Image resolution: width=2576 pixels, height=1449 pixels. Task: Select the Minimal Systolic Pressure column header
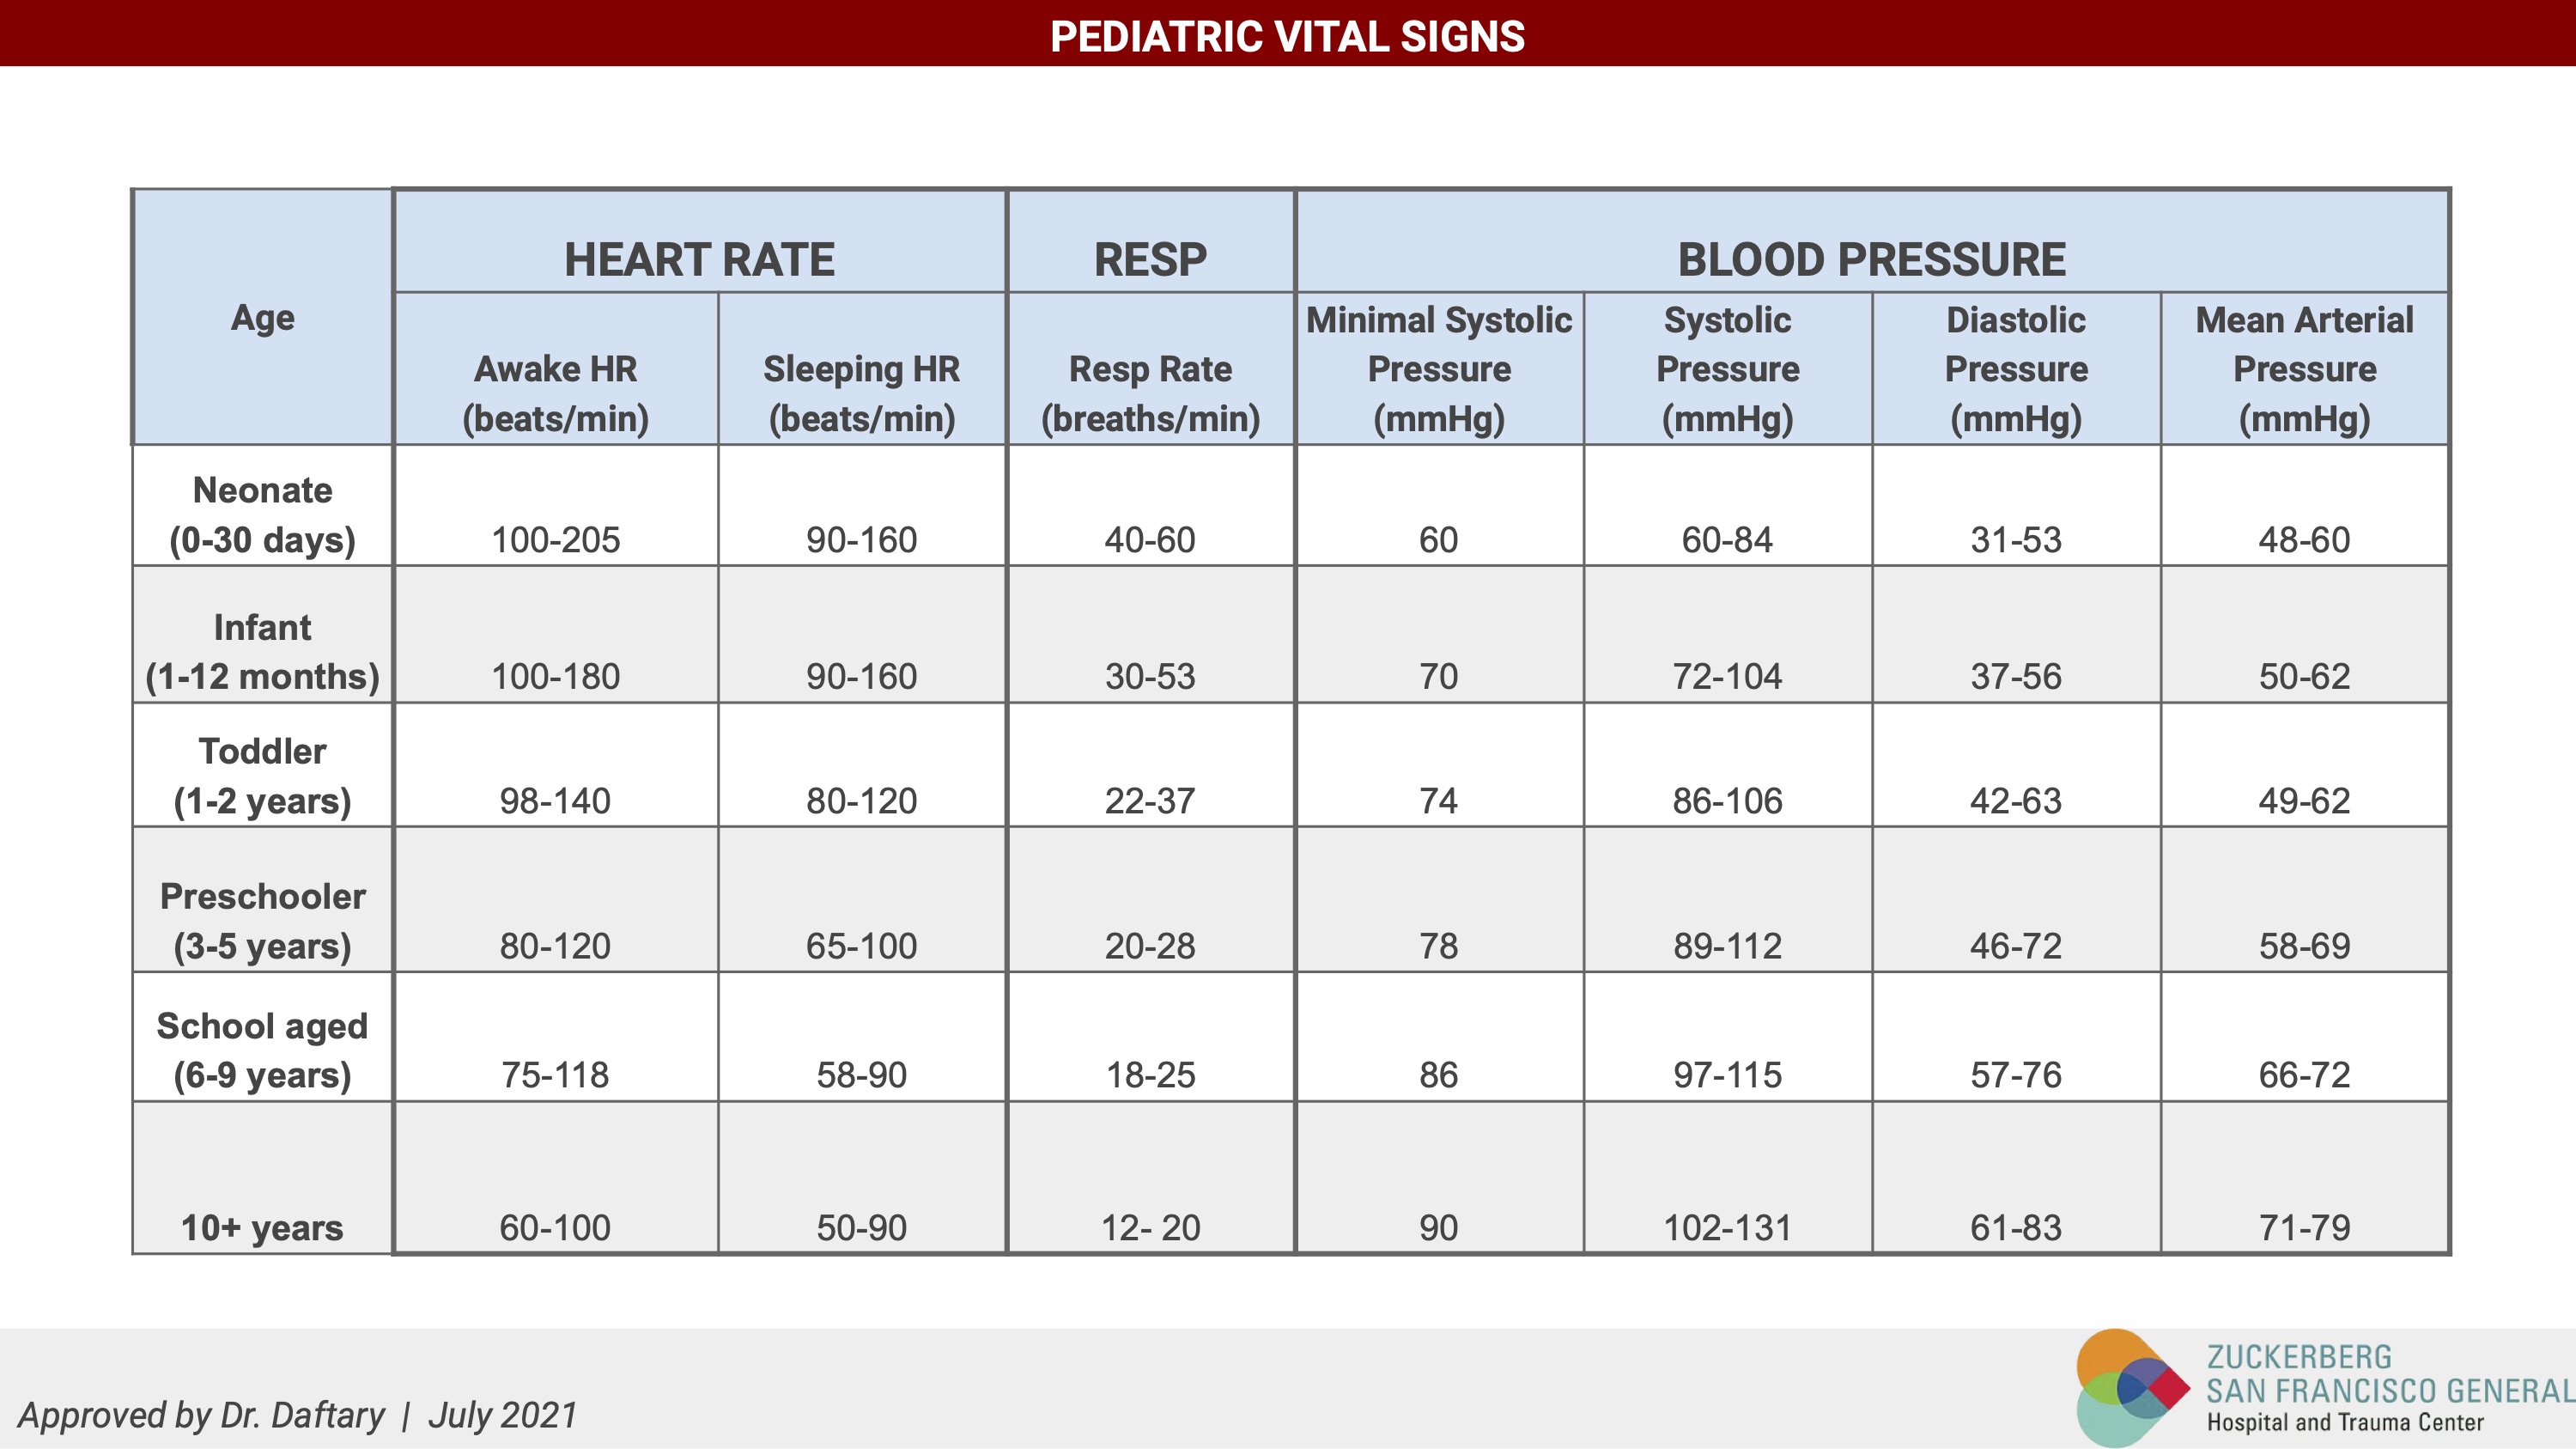point(1439,369)
